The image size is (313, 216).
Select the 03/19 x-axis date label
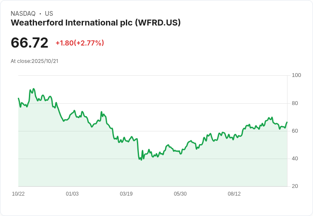(126, 194)
